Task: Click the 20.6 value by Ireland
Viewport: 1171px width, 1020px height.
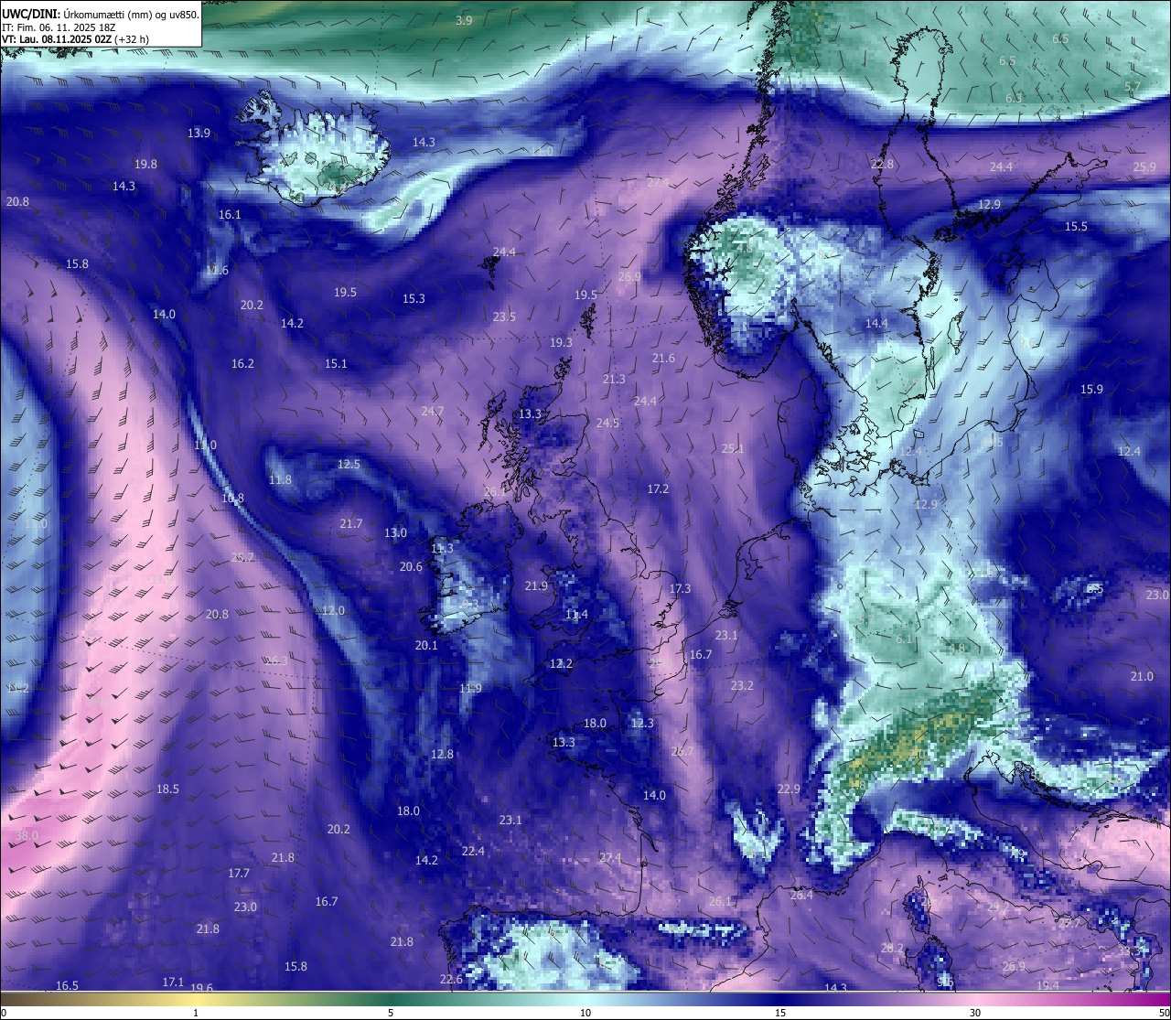Action: click(411, 566)
